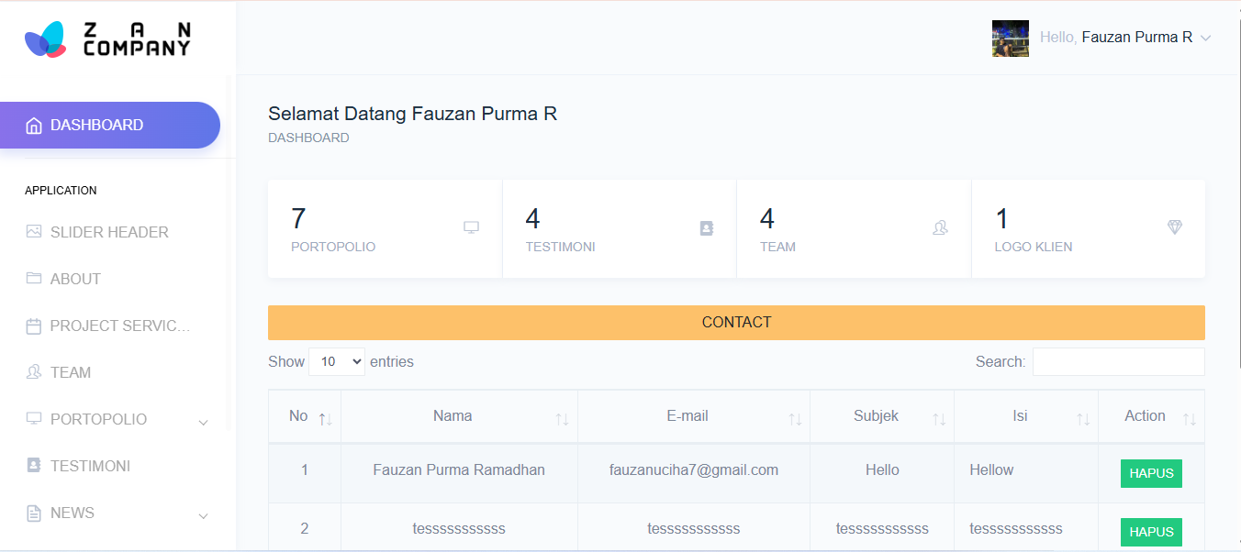Sort table by the No column
The image size is (1241, 552).
point(304,417)
